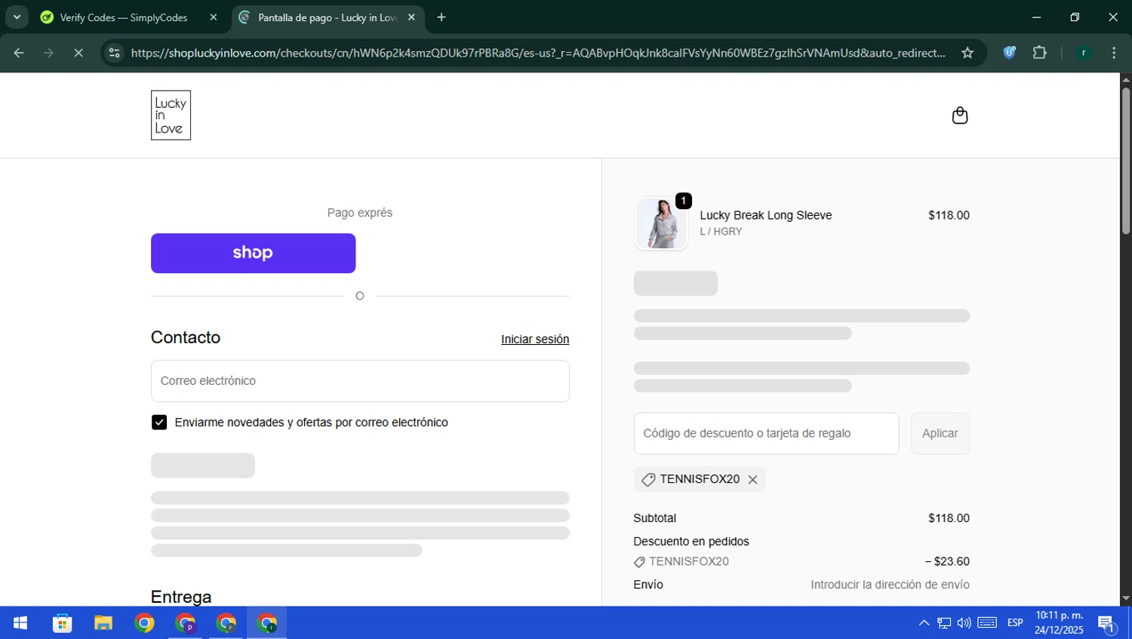The image size is (1132, 639).
Task: Bookmark this page with star icon
Action: point(967,53)
